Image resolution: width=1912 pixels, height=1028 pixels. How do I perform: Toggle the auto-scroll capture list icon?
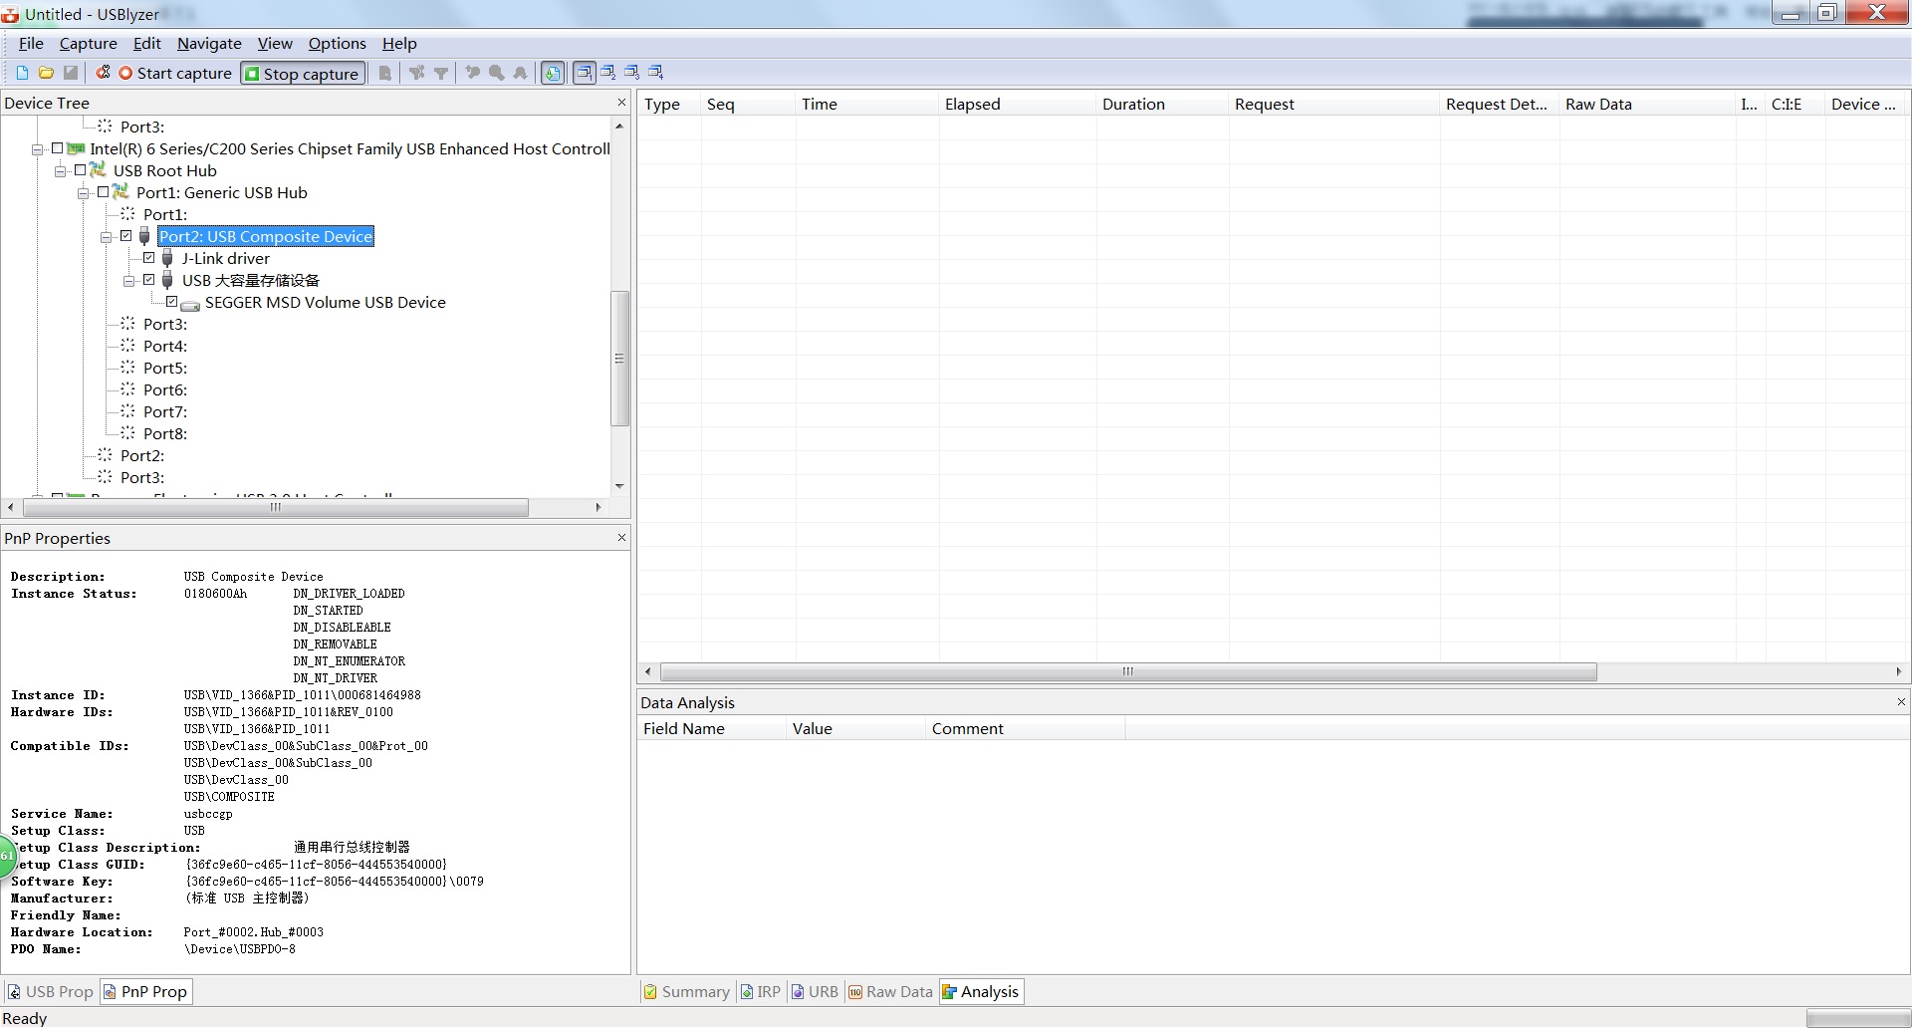(x=553, y=73)
